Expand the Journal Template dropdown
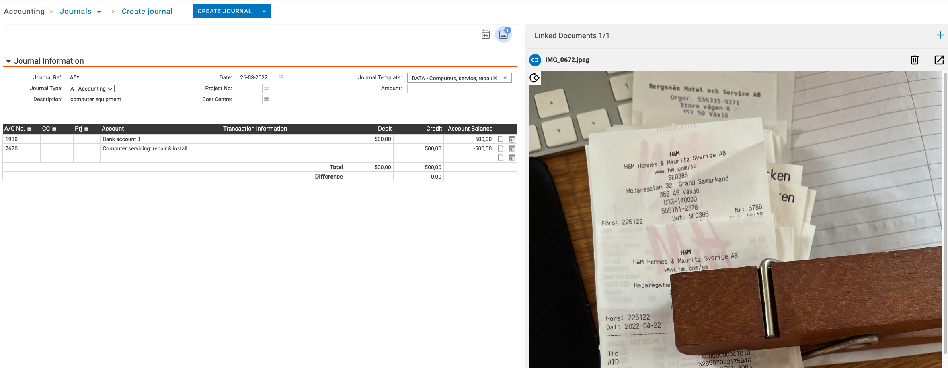This screenshot has width=948, height=368. (505, 78)
